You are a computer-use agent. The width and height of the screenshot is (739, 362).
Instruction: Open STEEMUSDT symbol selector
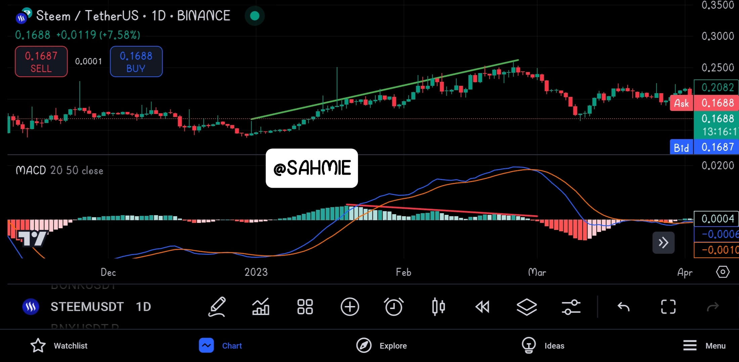(87, 307)
